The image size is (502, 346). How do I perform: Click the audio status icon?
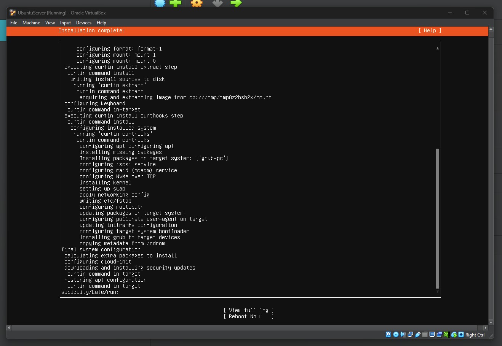[x=403, y=335]
